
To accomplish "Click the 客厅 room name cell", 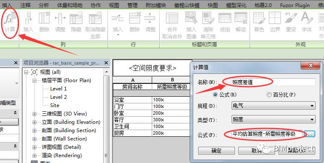I will (133, 120).
